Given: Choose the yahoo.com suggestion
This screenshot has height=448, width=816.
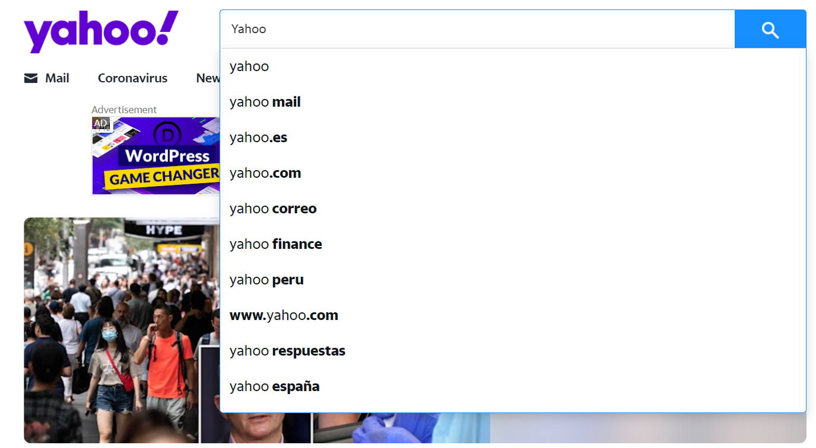Looking at the screenshot, I should 265,172.
